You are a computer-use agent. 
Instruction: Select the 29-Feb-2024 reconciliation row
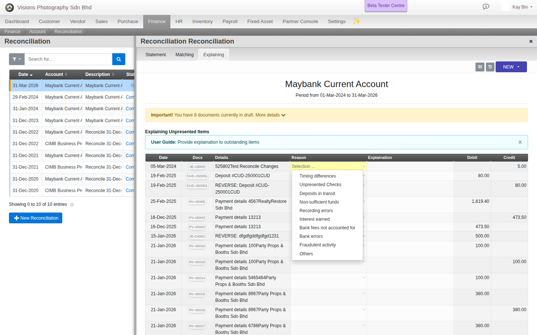pos(72,97)
